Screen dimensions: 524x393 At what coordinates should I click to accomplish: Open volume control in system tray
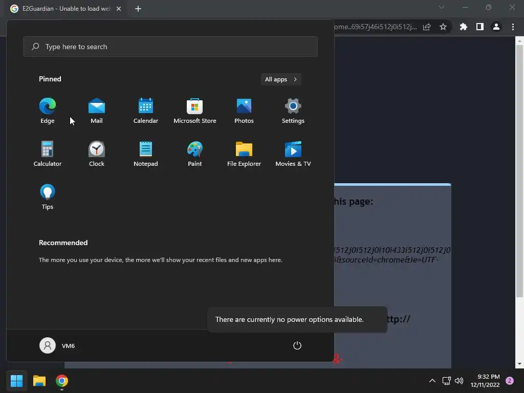(459, 381)
